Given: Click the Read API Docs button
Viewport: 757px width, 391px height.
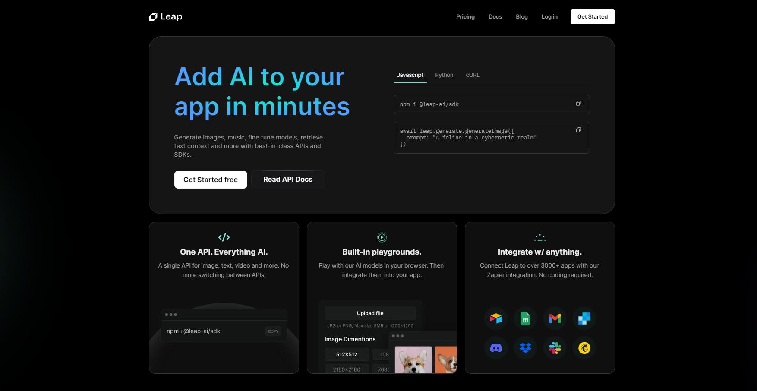Looking at the screenshot, I should click(288, 180).
